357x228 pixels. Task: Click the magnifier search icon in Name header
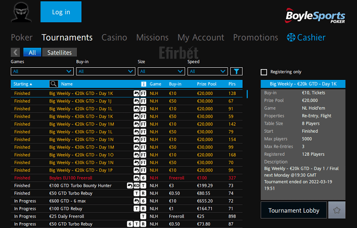(x=53, y=84)
